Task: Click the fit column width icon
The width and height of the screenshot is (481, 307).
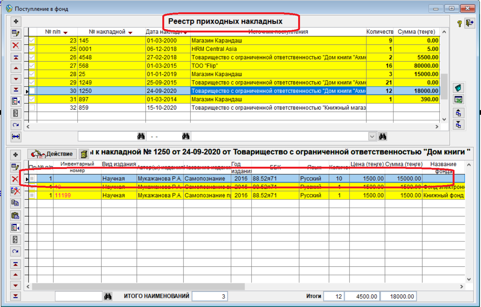Action: 16,137
